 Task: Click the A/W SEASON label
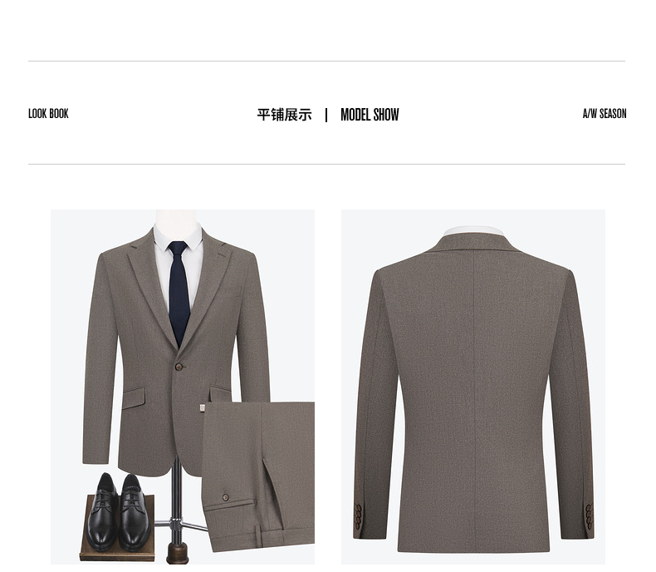(x=605, y=113)
